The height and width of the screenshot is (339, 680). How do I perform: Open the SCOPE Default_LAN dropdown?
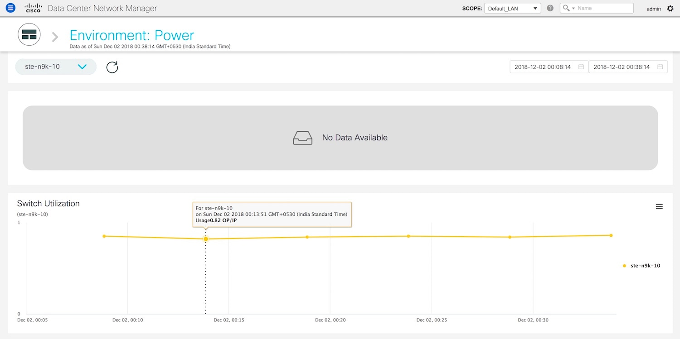click(513, 8)
